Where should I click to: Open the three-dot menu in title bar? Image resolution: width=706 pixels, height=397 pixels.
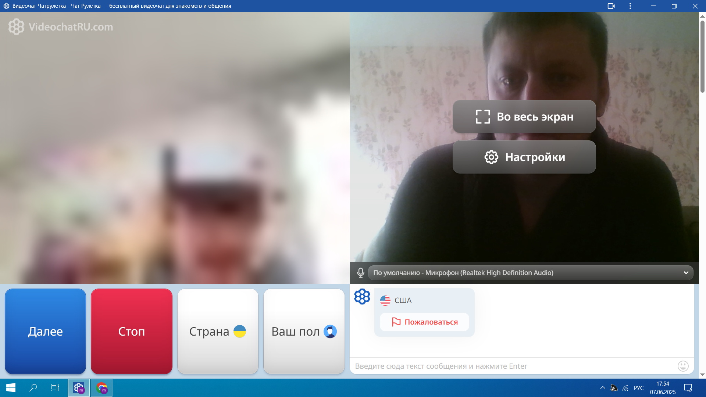tap(630, 6)
